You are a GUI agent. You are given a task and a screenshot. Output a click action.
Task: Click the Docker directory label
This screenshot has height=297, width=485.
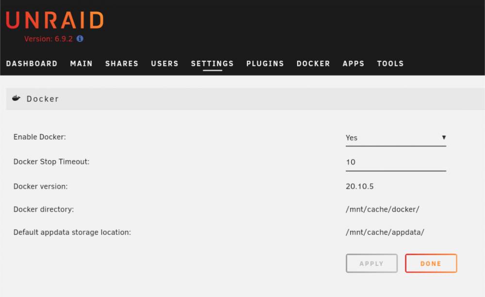pyautogui.click(x=44, y=210)
